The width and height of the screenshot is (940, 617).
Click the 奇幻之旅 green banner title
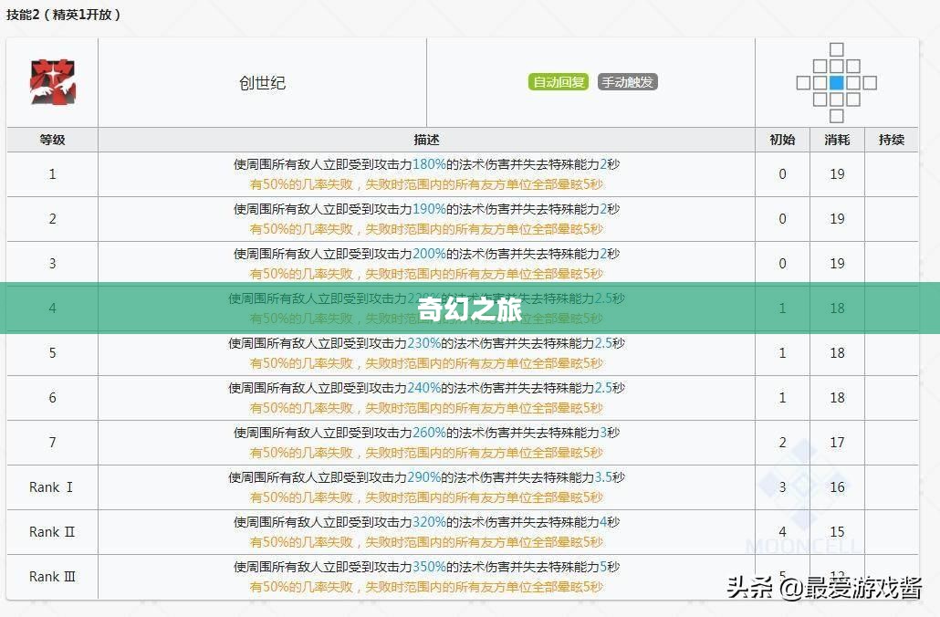pos(469,309)
